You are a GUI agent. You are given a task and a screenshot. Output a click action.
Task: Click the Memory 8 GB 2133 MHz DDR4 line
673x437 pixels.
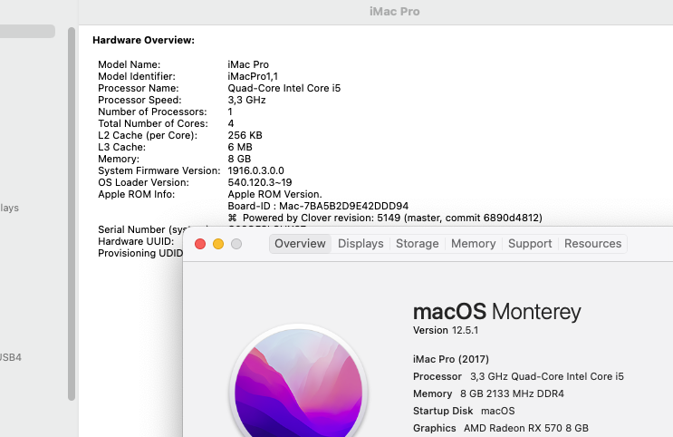(488, 393)
